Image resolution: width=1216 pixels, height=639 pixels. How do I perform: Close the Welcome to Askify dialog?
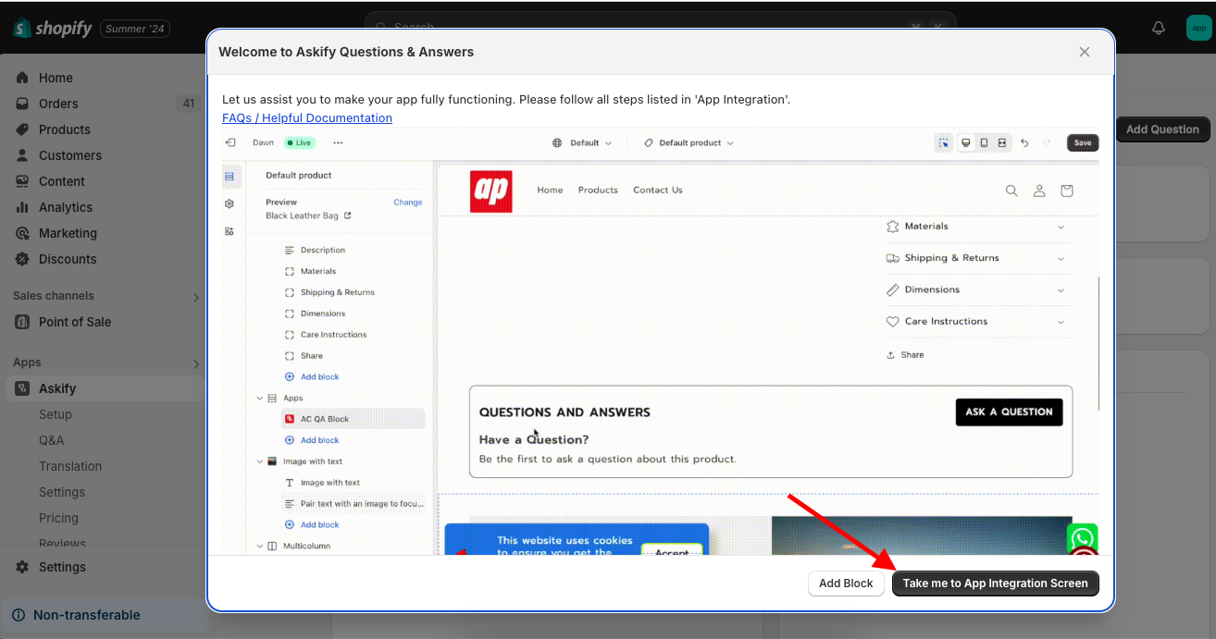pyautogui.click(x=1085, y=52)
